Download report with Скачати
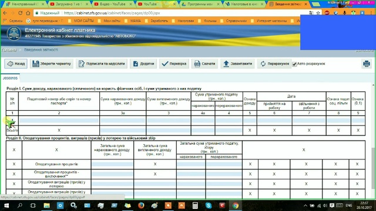376x211 pixels. (205, 64)
